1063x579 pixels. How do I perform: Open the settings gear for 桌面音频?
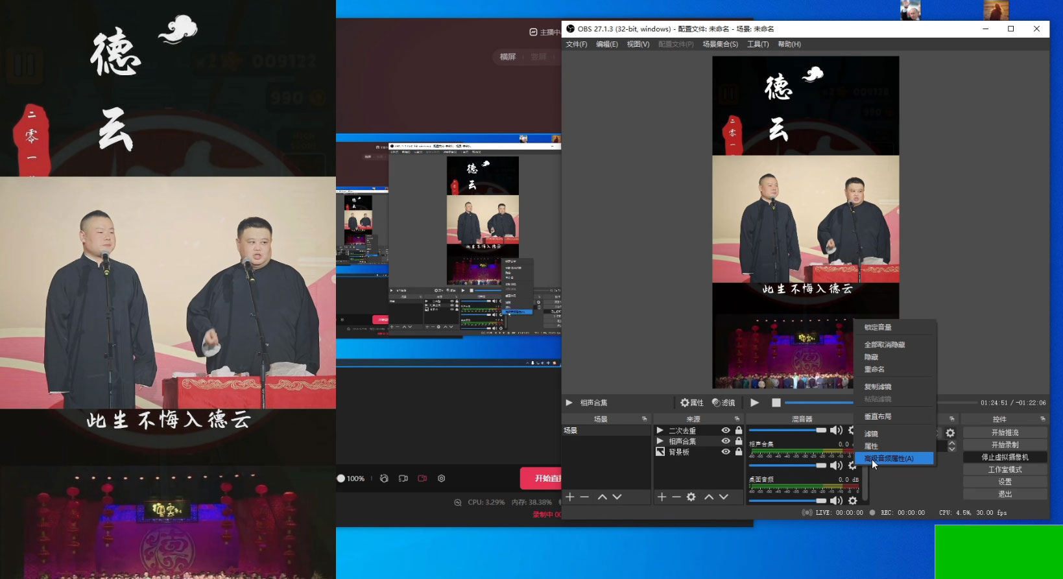pos(853,501)
